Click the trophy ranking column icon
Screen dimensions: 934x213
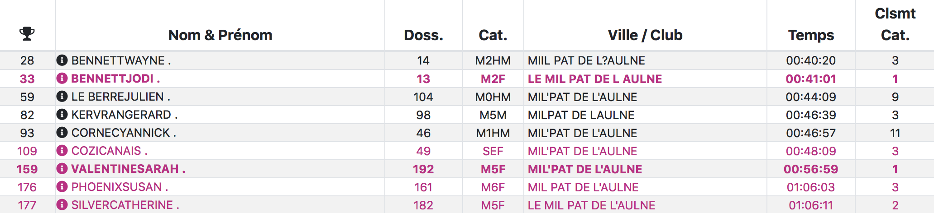click(27, 34)
